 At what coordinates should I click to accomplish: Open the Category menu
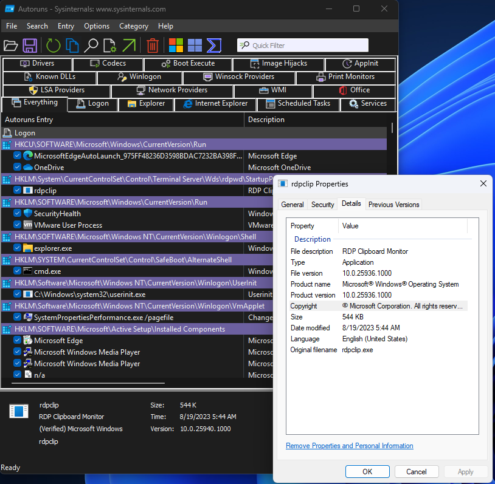click(134, 26)
